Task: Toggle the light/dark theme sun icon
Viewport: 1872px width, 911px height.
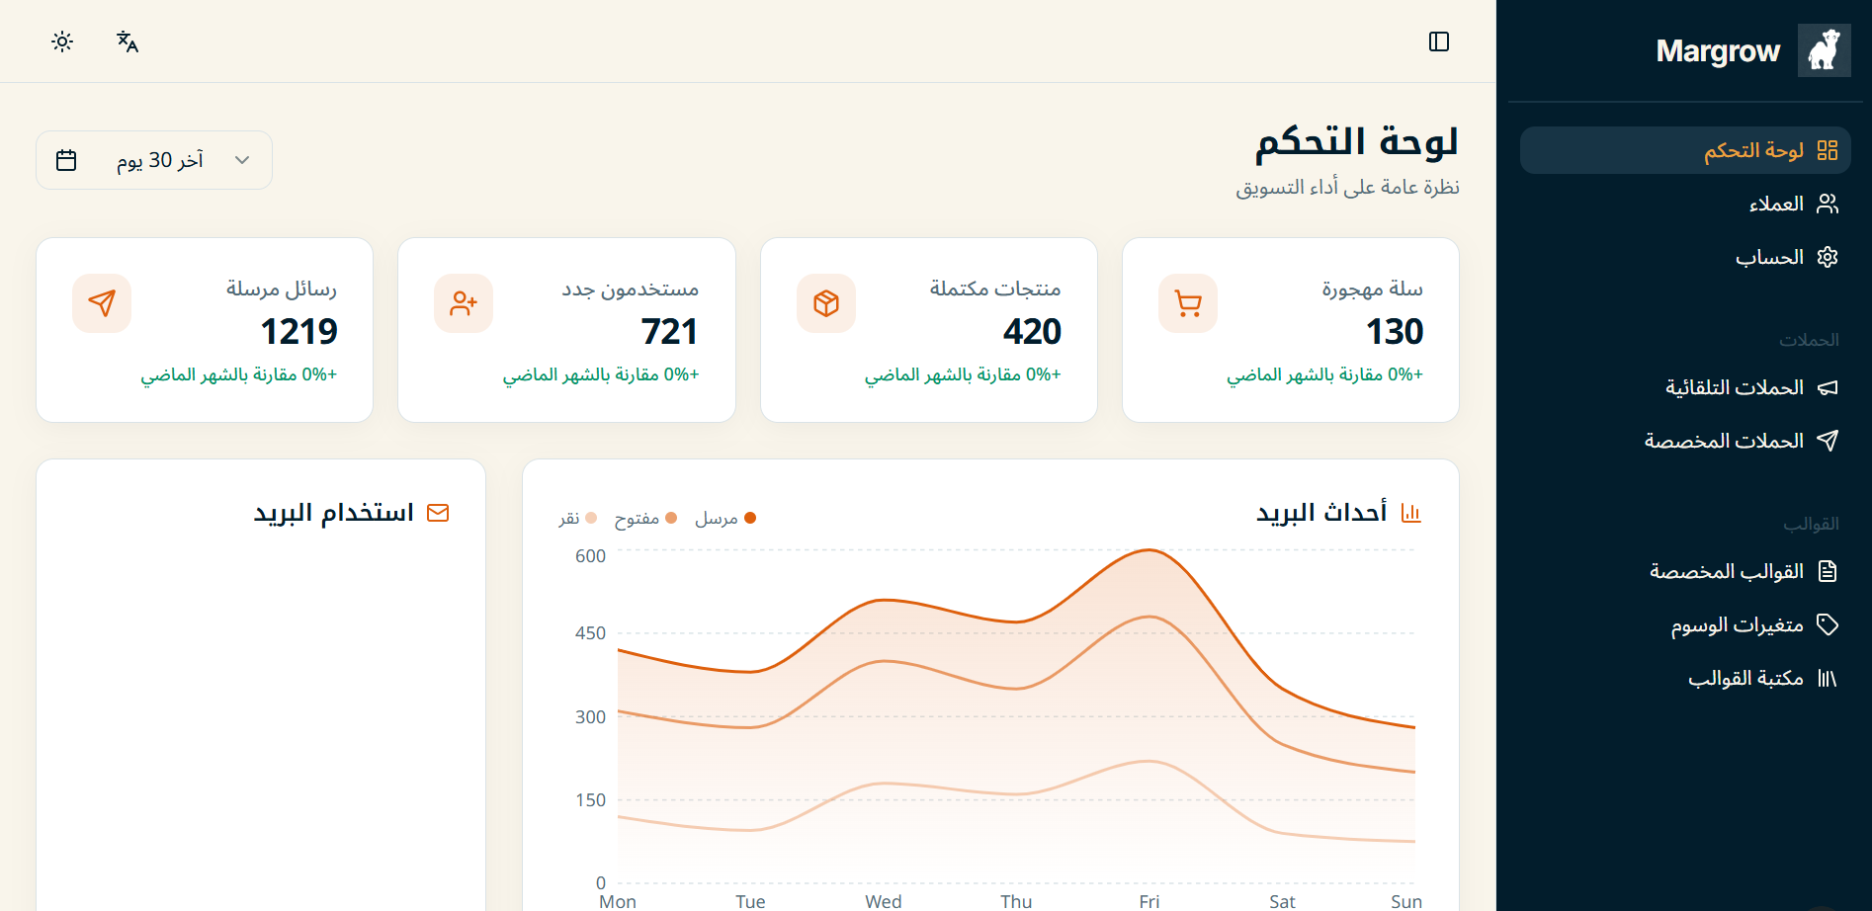Action: 62,41
